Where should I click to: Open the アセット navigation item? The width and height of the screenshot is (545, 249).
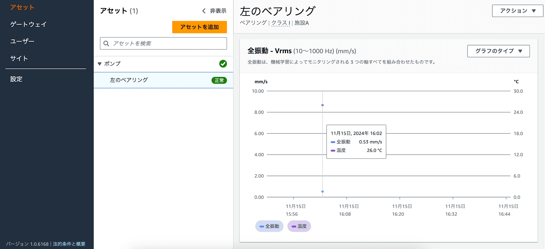[x=22, y=7]
